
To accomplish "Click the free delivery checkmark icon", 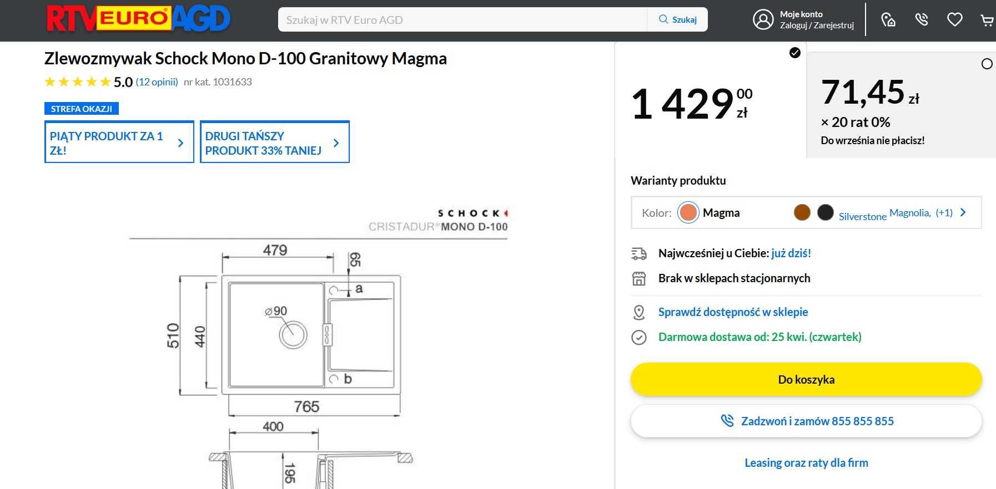I will (x=639, y=337).
